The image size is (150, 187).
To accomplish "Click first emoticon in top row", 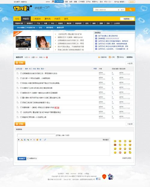I will click(115, 141).
